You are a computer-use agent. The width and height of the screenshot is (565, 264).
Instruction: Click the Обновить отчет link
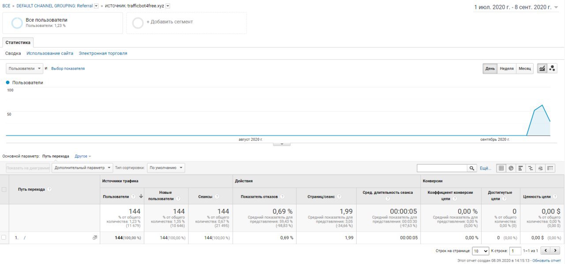coord(546,261)
